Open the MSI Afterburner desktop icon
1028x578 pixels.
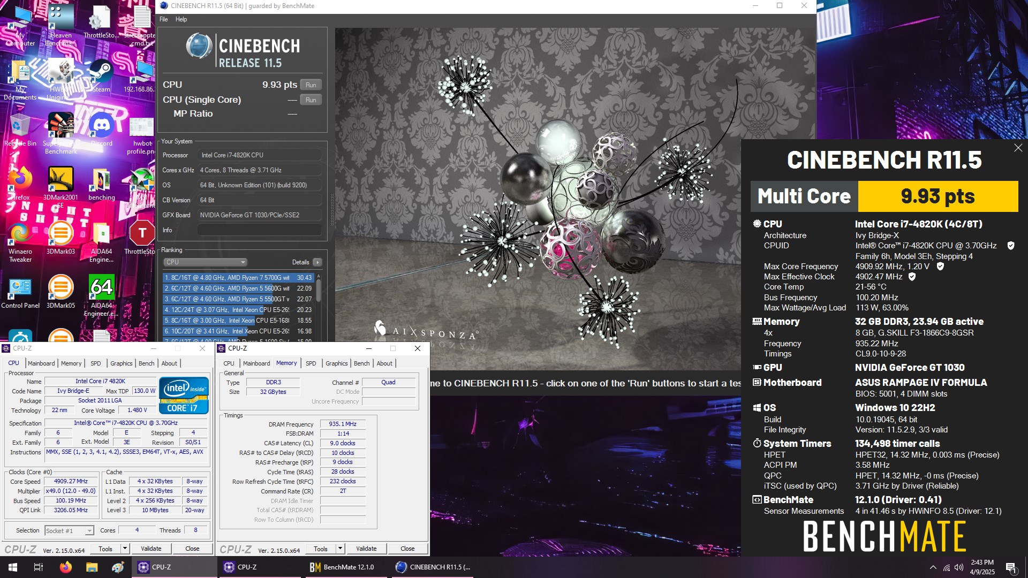pyautogui.click(x=142, y=186)
